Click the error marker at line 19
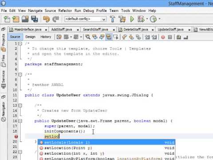Screen dimensions: 213x160 tap(16, 136)
